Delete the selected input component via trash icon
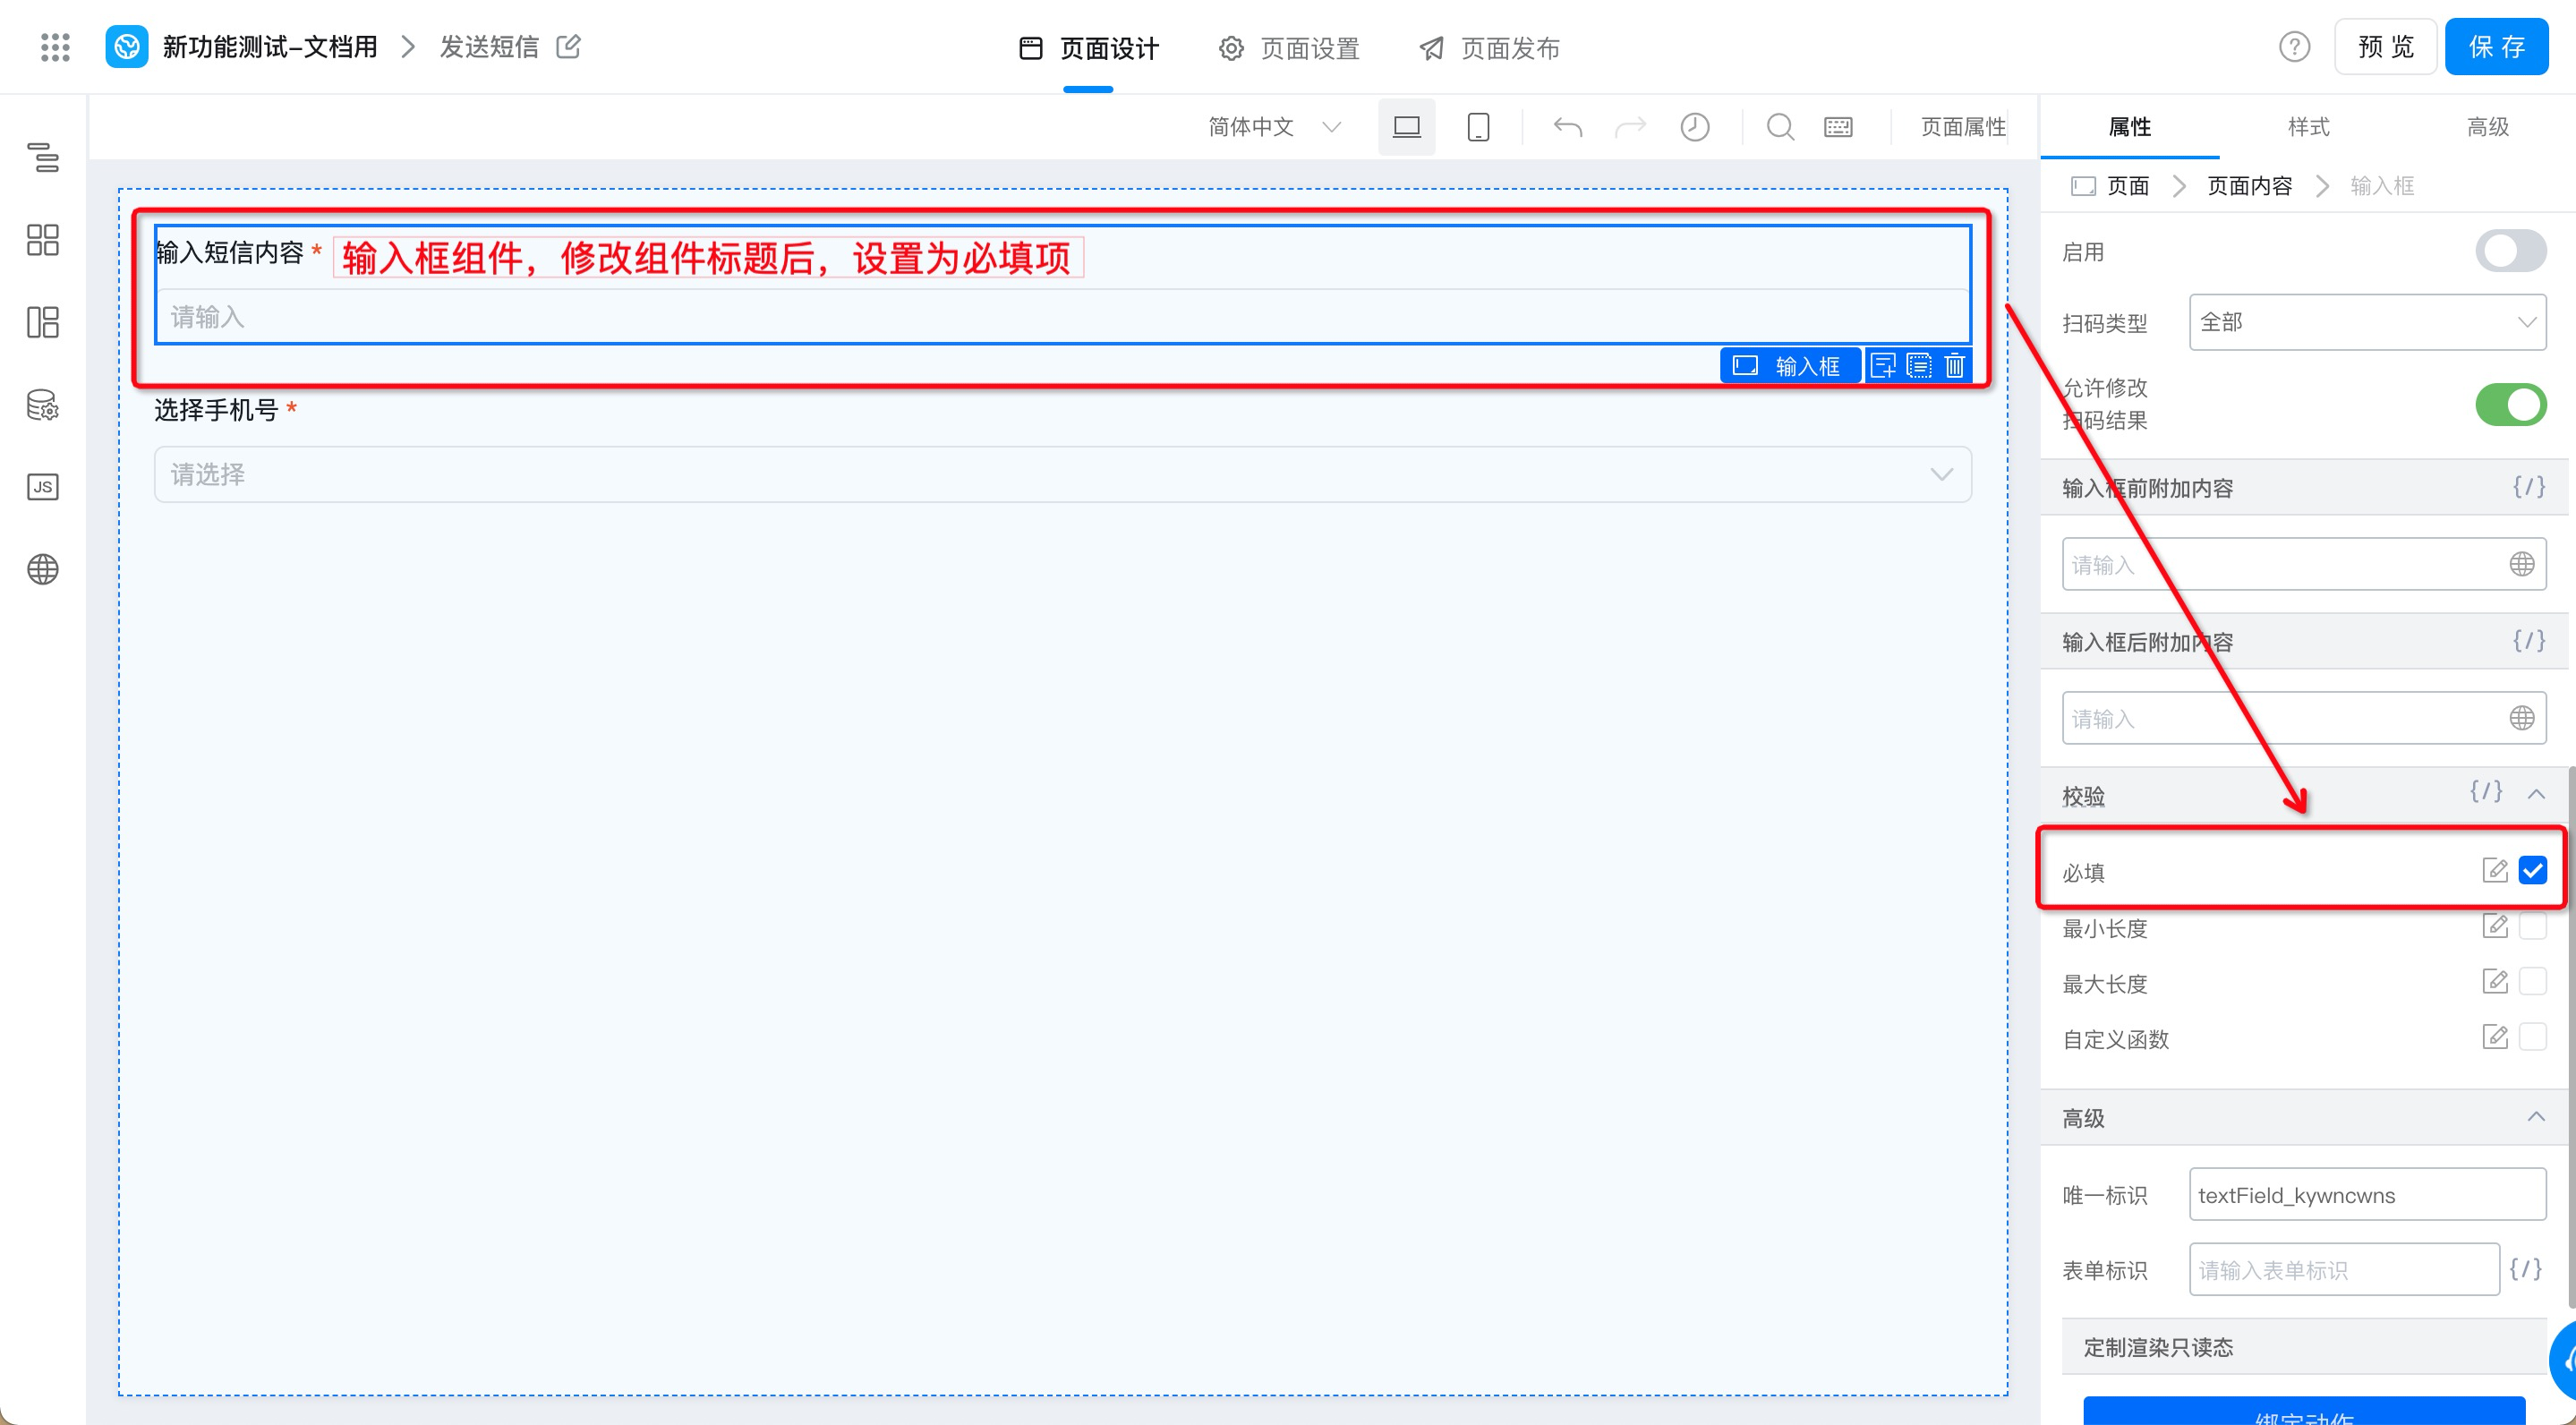2576x1425 pixels. pos(1955,366)
